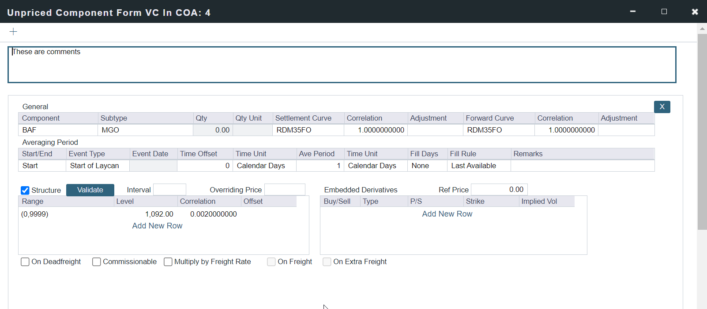Click the plus add icon in toolbar
The height and width of the screenshot is (309, 707).
coord(13,31)
